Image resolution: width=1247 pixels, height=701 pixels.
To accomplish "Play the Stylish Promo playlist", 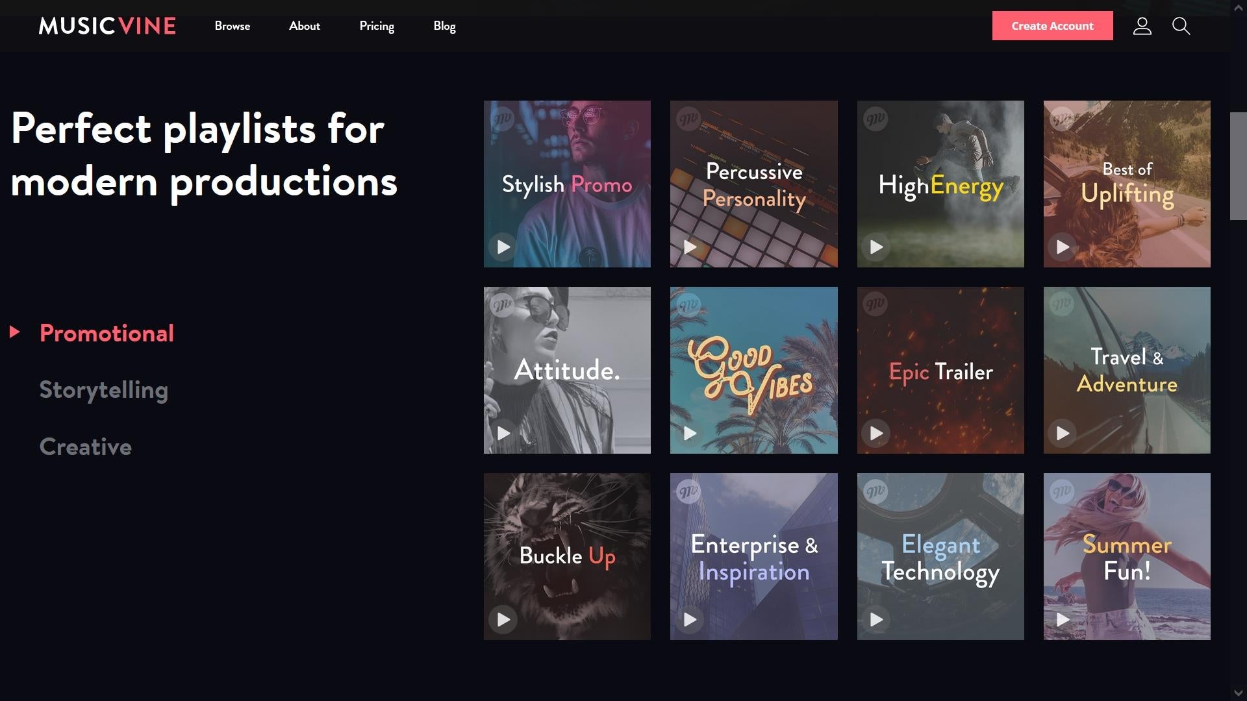I will click(x=503, y=247).
